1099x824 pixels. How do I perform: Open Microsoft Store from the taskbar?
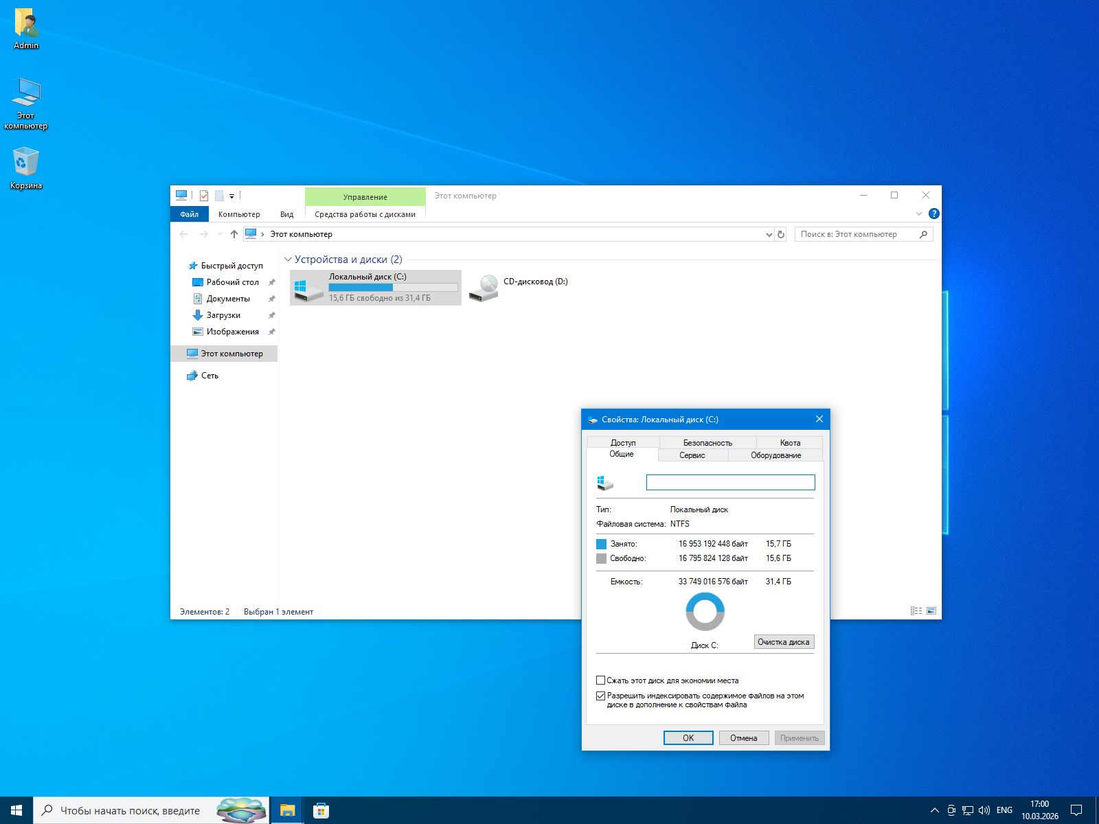pos(321,811)
